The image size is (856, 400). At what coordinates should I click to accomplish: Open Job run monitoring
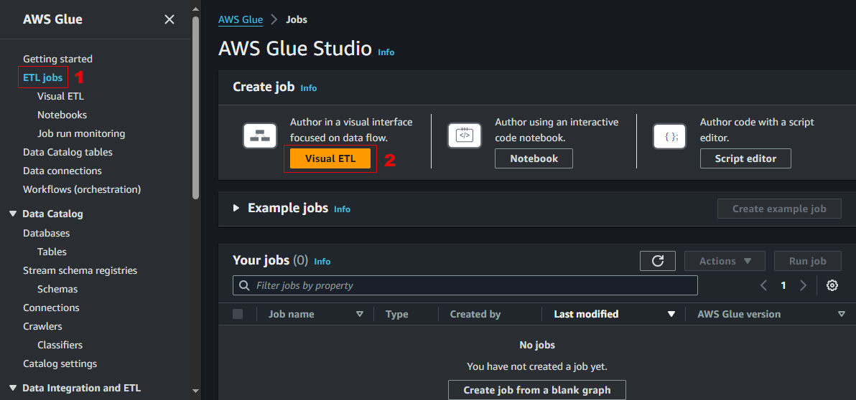pos(81,133)
